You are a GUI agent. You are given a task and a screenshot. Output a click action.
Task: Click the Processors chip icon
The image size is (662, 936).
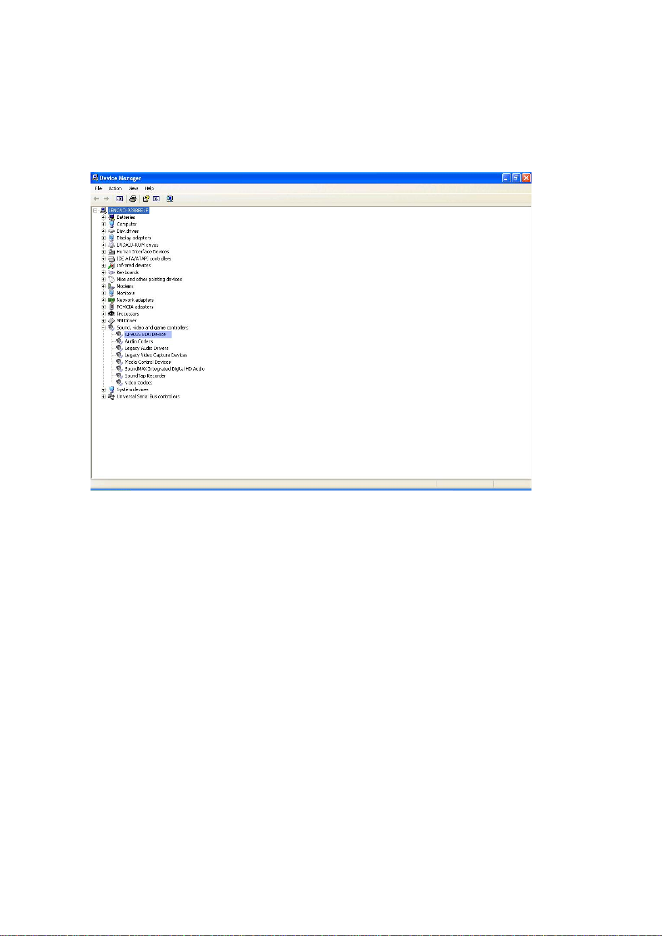[x=111, y=314]
